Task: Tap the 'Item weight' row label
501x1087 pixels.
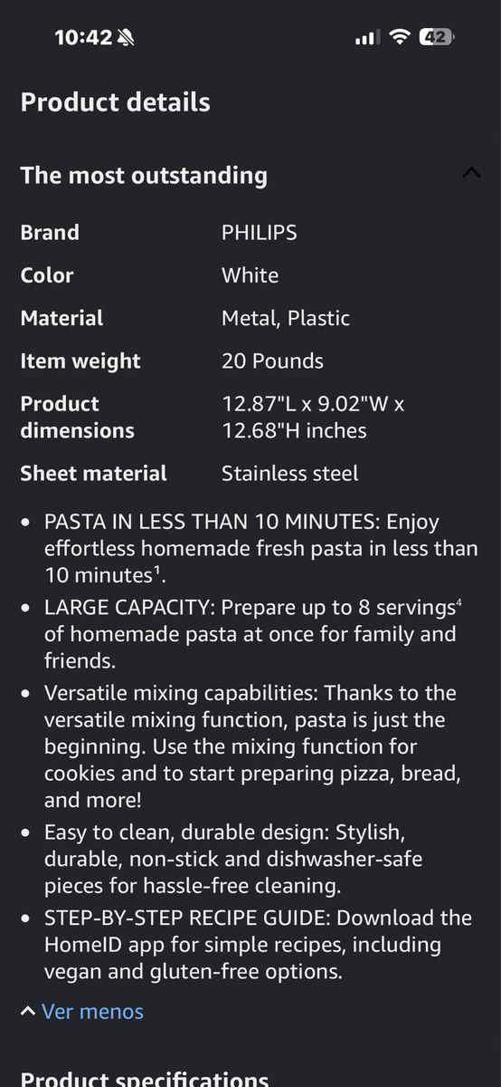Action: tap(80, 361)
